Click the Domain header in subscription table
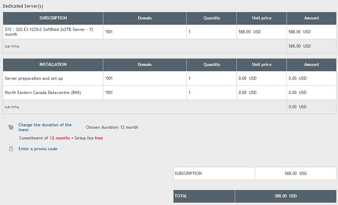Screen dimensions: 338x205 [x=145, y=18]
